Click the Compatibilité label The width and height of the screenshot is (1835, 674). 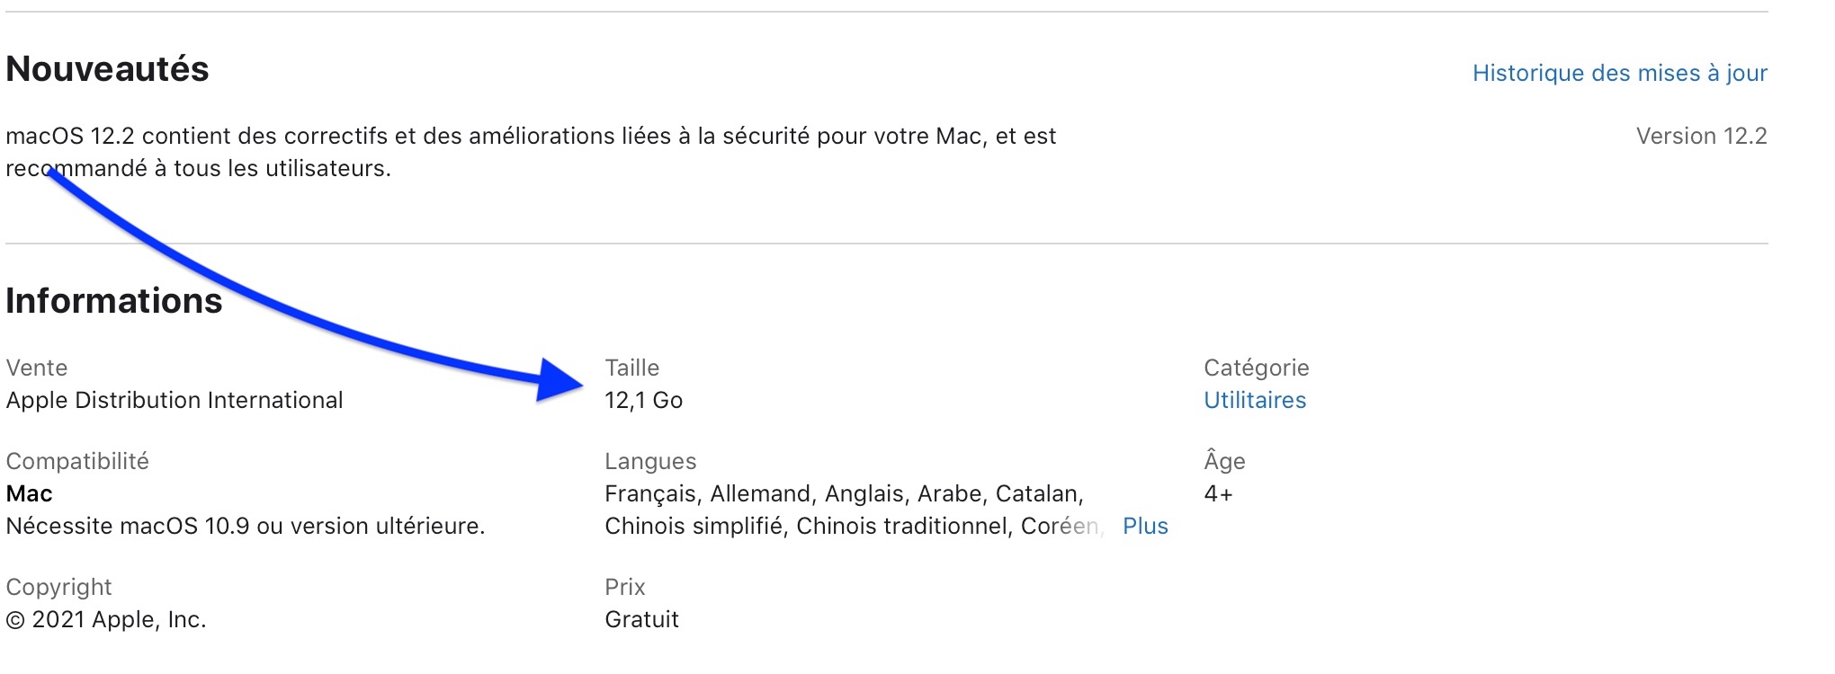77,461
